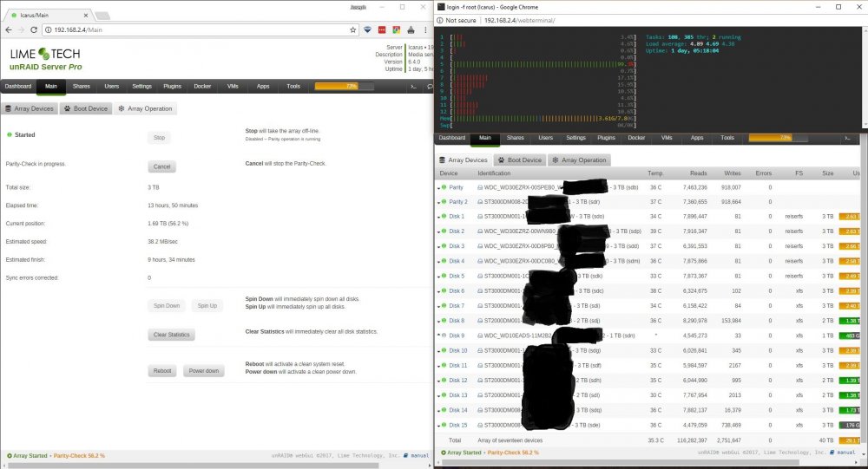Image resolution: width=868 pixels, height=469 pixels.
Task: Reload the Icarus/Main page
Action: pyautogui.click(x=34, y=29)
